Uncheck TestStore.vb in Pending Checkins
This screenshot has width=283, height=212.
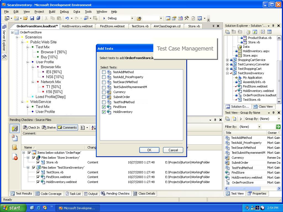(x=38, y=172)
